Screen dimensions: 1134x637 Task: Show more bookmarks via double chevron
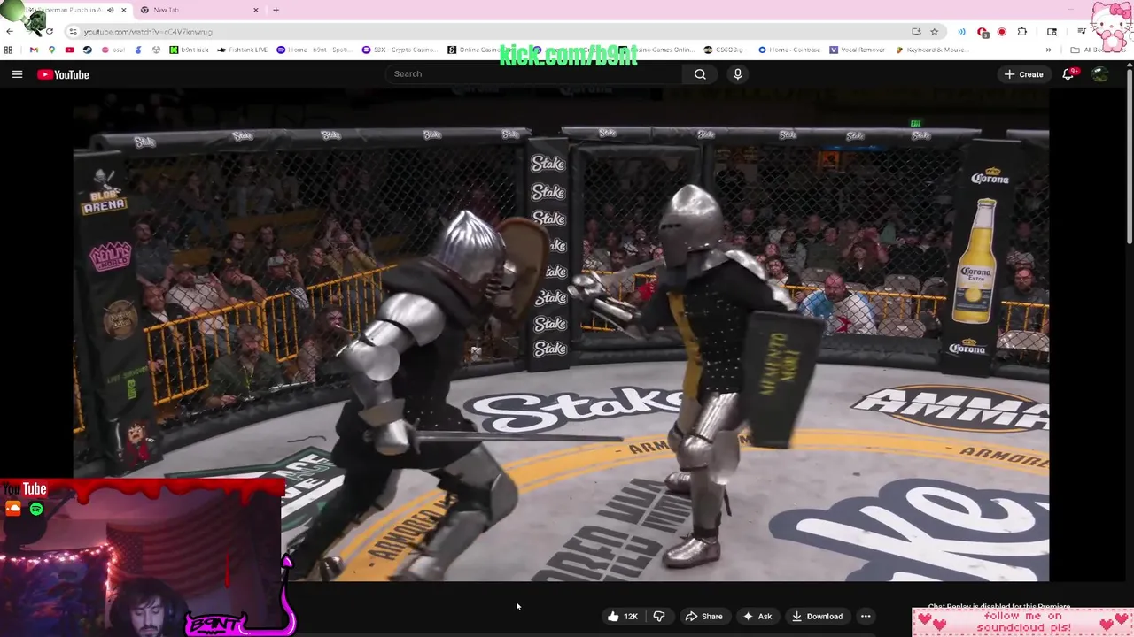click(x=1049, y=50)
